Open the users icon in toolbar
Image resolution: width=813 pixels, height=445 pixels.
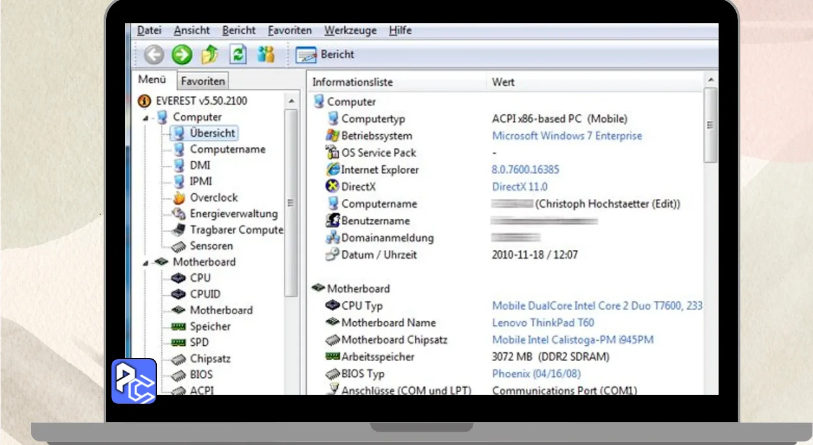265,55
